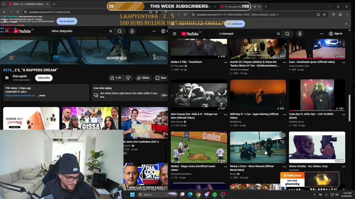355x199 pixels.
Task: Add Ninety x Cizzo video to Watch later
Action: pyautogui.click(x=282, y=135)
